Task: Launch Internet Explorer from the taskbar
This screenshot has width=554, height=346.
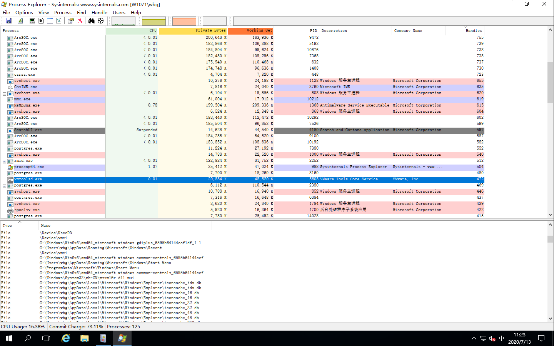Action: pyautogui.click(x=66, y=338)
